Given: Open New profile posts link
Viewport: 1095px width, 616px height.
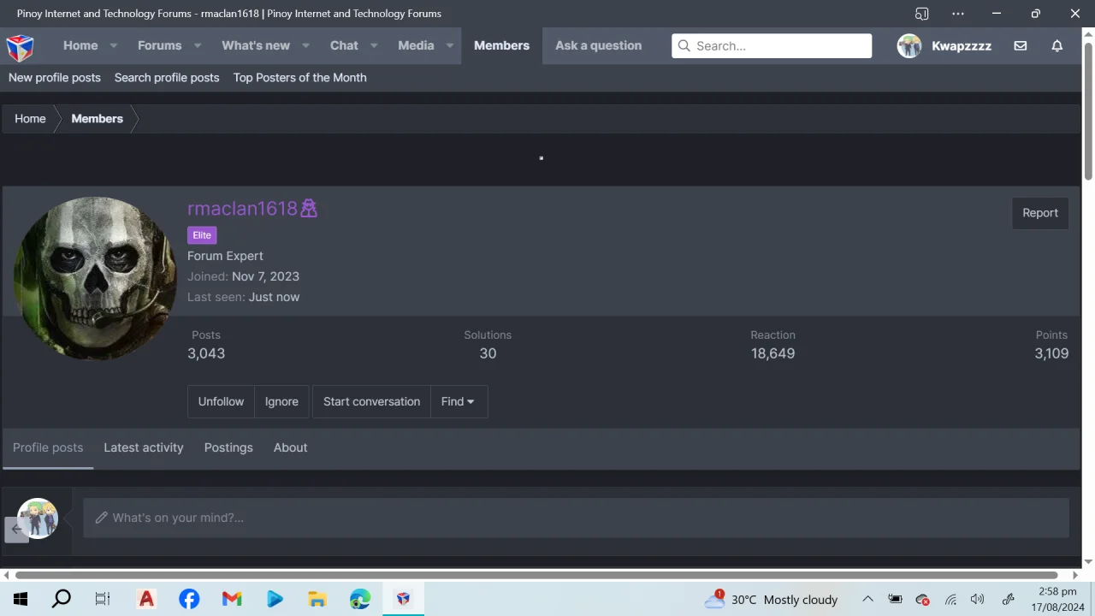Looking at the screenshot, I should click(55, 78).
